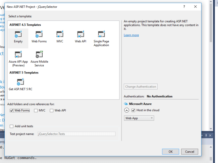Viewport: 218px width, 163px height.
Task: Click the Test project name field
Action: pyautogui.click(x=76, y=134)
